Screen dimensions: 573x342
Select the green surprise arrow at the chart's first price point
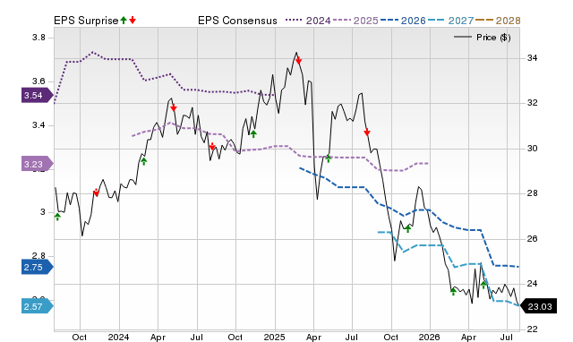click(x=57, y=217)
